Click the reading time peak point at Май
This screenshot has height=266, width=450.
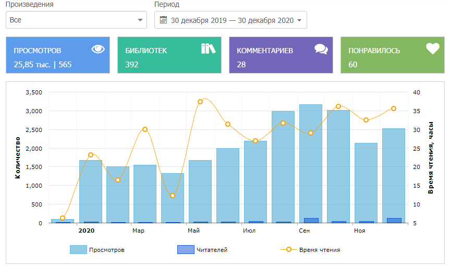coord(200,102)
